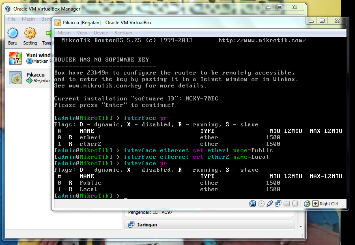This screenshot has height=245, width=355.
Task: Open File menu in VirtualBox Manager
Action: pos(12,19)
